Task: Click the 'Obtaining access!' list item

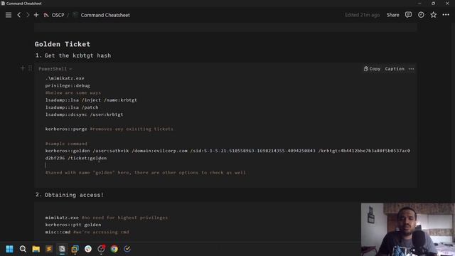Action: click(x=74, y=195)
